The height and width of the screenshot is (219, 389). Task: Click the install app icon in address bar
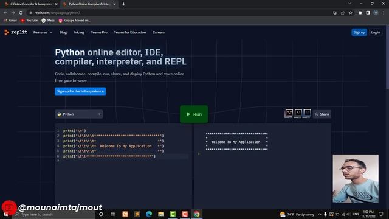coord(335,13)
